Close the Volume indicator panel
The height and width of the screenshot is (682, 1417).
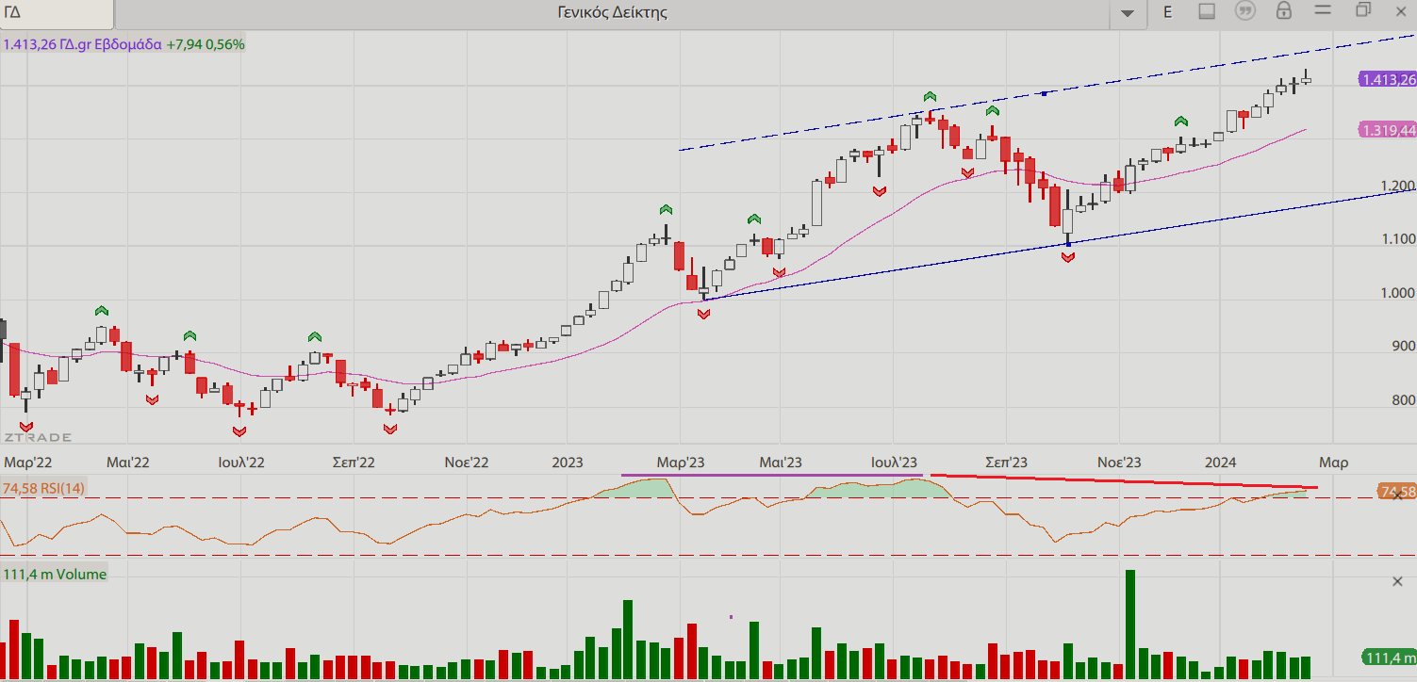[1398, 581]
